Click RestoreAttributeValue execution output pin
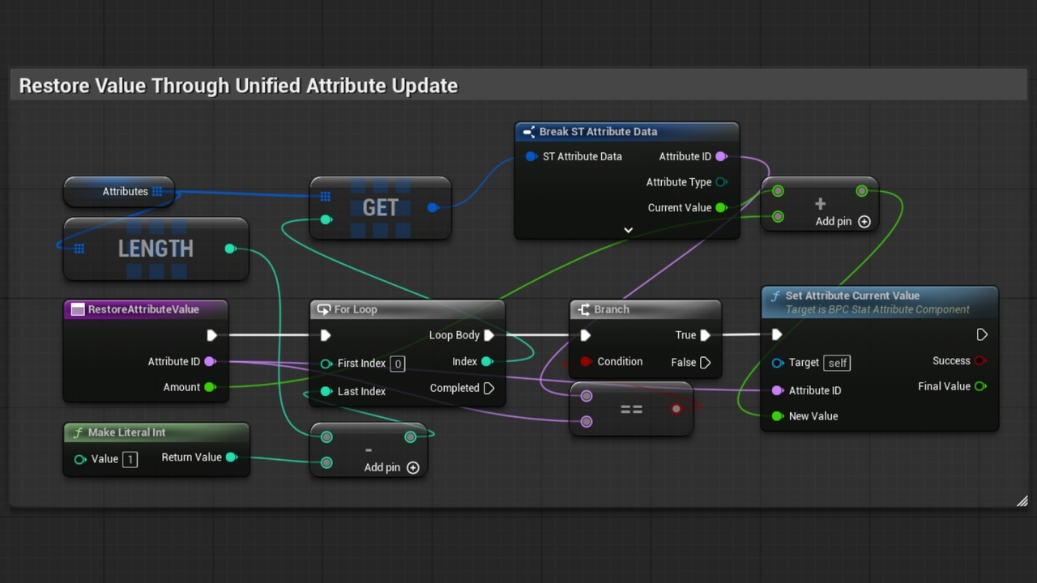 [211, 335]
